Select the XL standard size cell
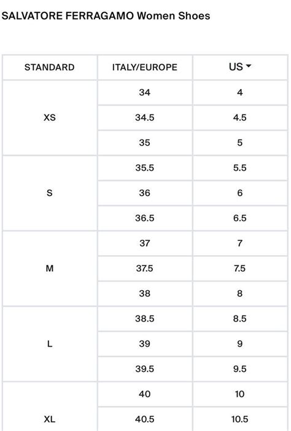The width and height of the screenshot is (291, 431). click(50, 407)
